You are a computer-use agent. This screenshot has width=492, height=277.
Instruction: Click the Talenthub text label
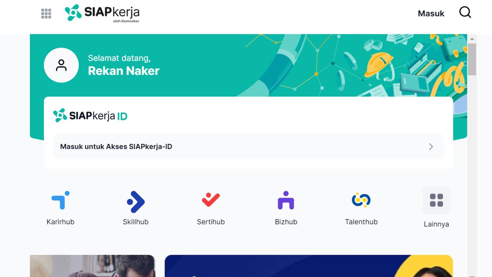[x=361, y=222]
